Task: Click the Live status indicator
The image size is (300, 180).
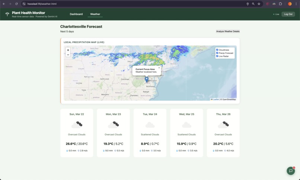Action: (x=276, y=14)
